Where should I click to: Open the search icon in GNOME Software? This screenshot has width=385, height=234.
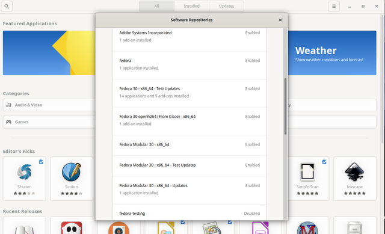(x=7, y=6)
